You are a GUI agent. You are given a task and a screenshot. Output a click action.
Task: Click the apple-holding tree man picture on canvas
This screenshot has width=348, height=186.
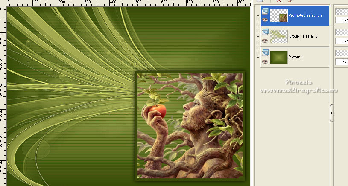pyautogui.click(x=190, y=126)
